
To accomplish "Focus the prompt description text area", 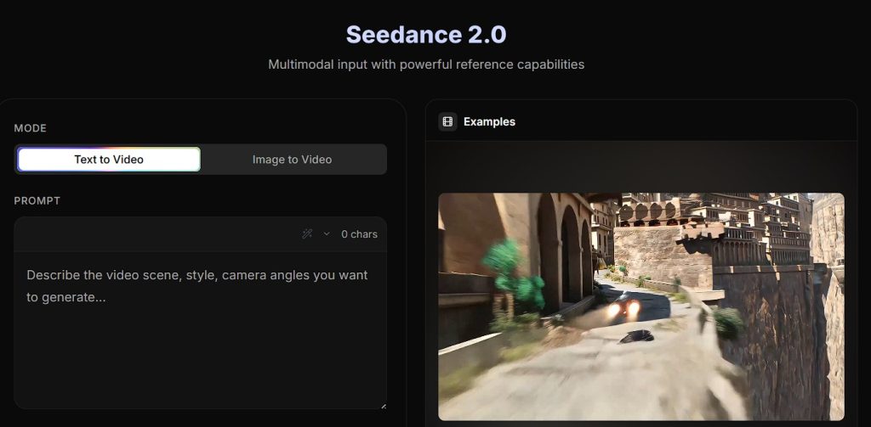I will (x=201, y=330).
